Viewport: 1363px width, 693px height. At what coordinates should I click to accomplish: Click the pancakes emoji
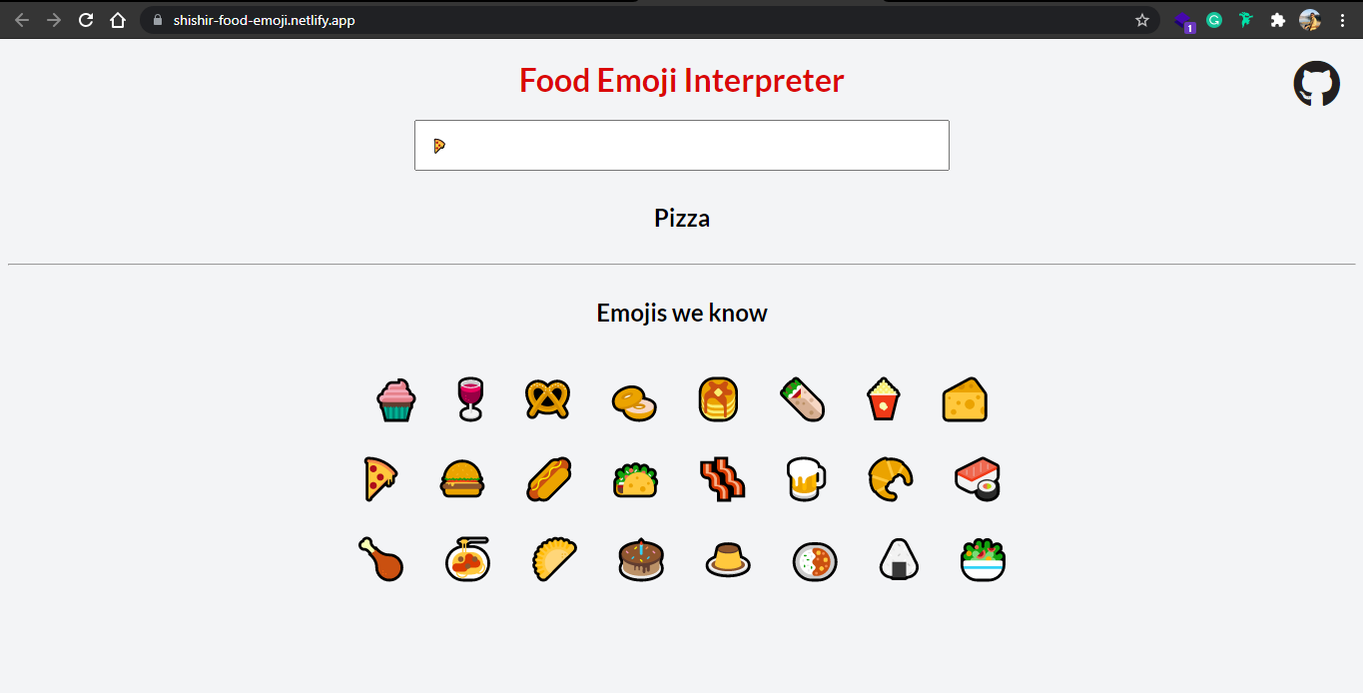pyautogui.click(x=718, y=398)
